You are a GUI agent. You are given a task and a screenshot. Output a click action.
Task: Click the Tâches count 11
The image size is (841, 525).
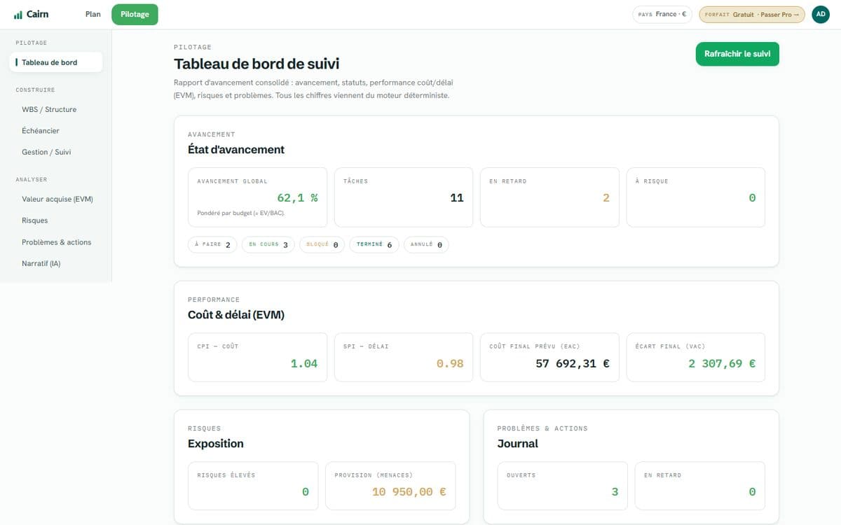pyautogui.click(x=457, y=198)
